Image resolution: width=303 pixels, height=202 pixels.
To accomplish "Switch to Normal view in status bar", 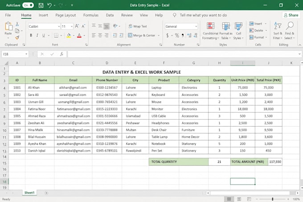I will pos(229,199).
